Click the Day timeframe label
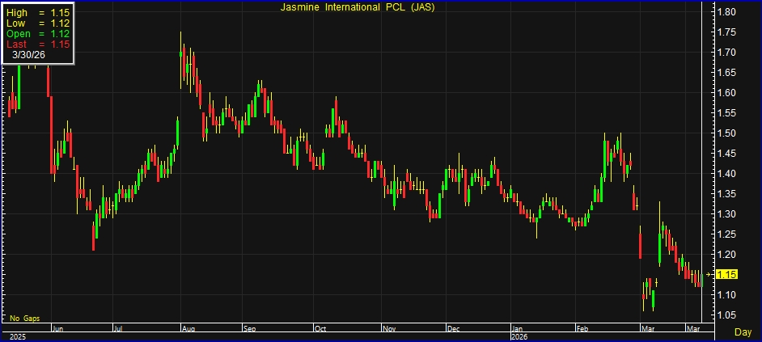This screenshot has height=342, width=762. pyautogui.click(x=743, y=332)
